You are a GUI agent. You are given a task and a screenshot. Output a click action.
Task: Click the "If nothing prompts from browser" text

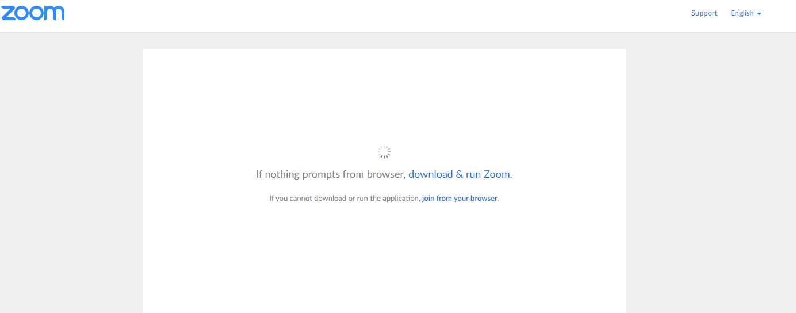(331, 174)
